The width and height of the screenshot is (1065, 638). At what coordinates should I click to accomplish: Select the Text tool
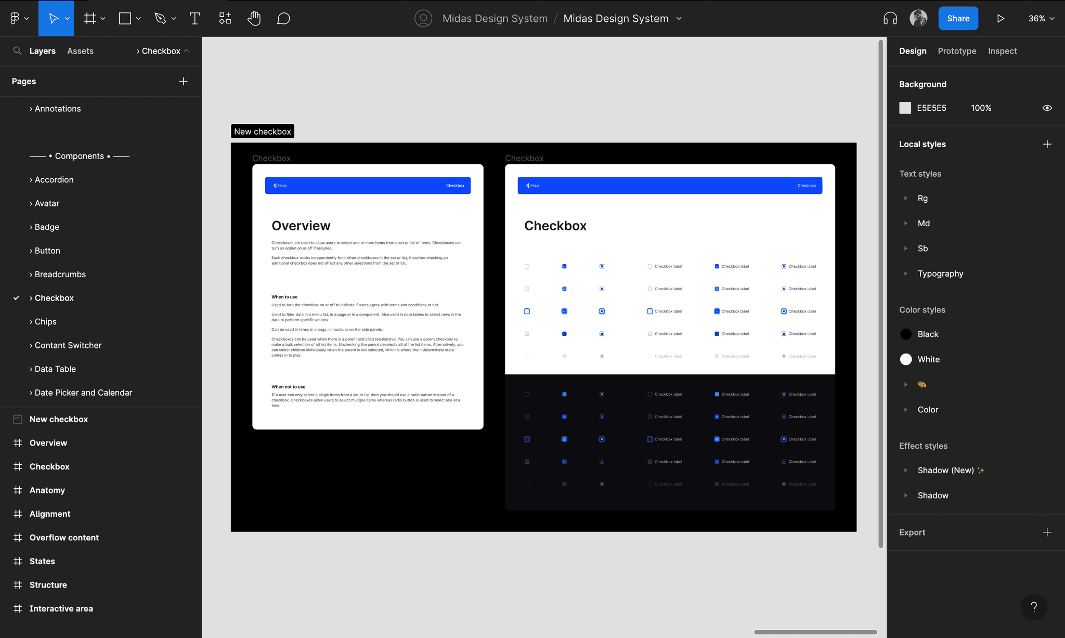click(x=195, y=19)
